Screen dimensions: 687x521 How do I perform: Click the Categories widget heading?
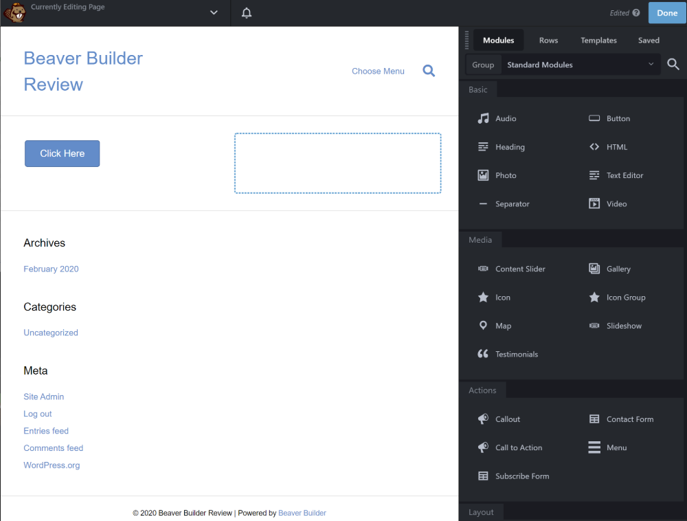(x=50, y=307)
